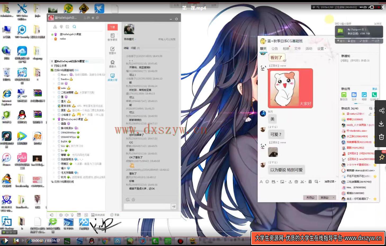Turn on the 摄像头 camera
The height and width of the screenshot is (246, 386).
point(112,64)
